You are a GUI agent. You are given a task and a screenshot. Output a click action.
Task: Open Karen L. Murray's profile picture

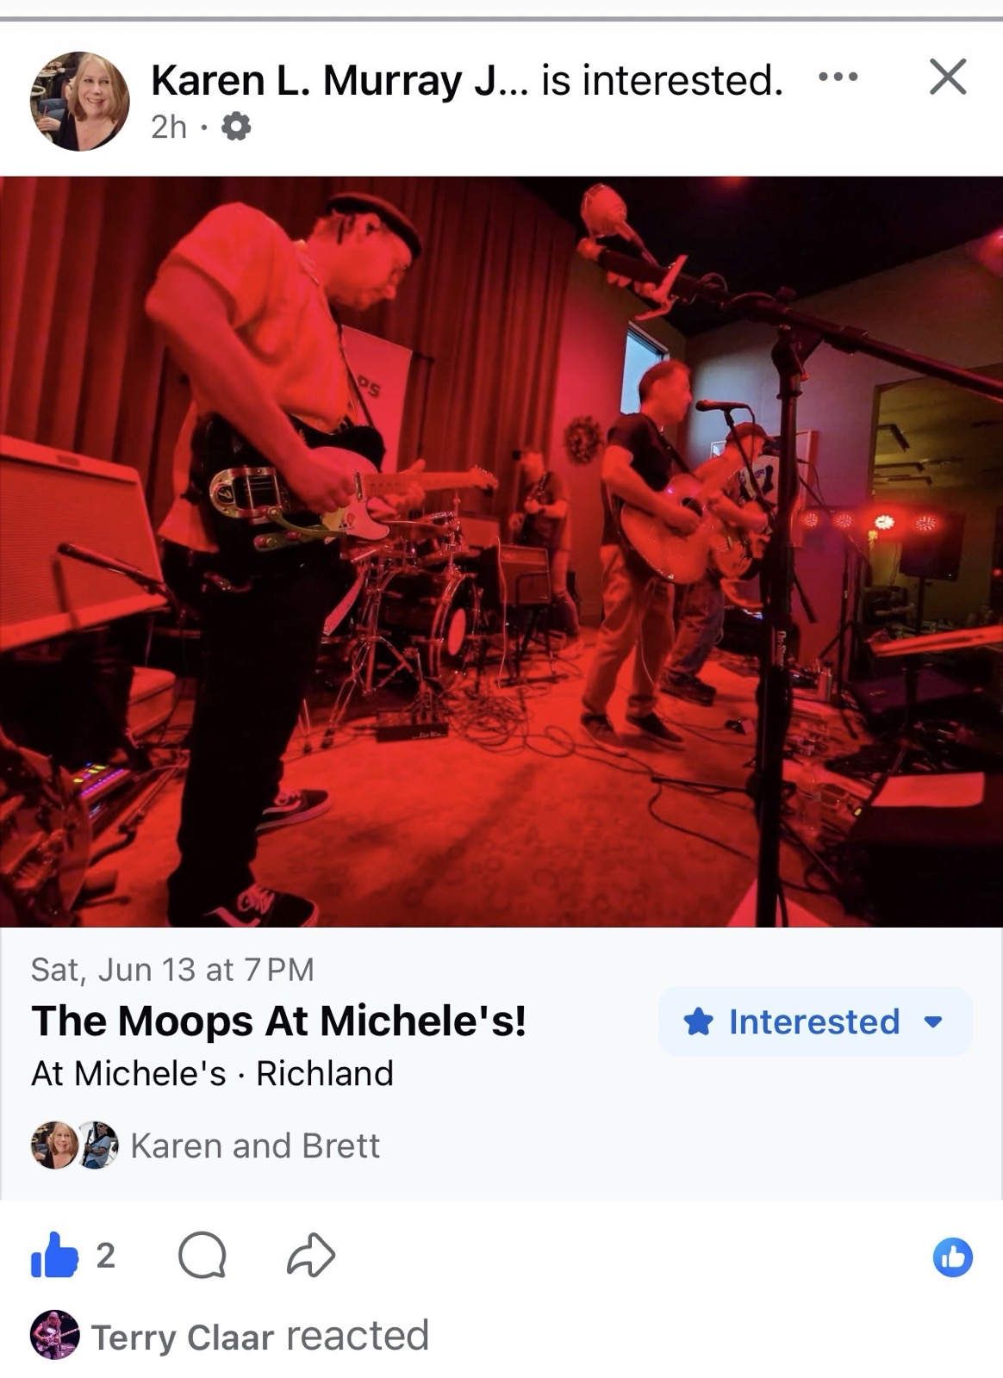80,101
